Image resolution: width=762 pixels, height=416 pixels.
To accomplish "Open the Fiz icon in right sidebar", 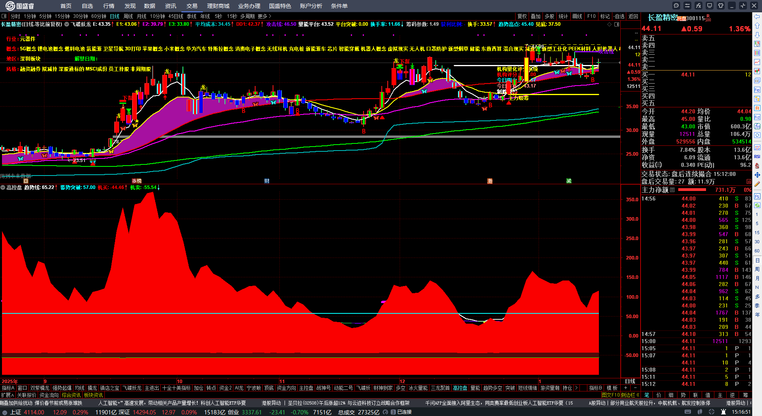I will [757, 117].
